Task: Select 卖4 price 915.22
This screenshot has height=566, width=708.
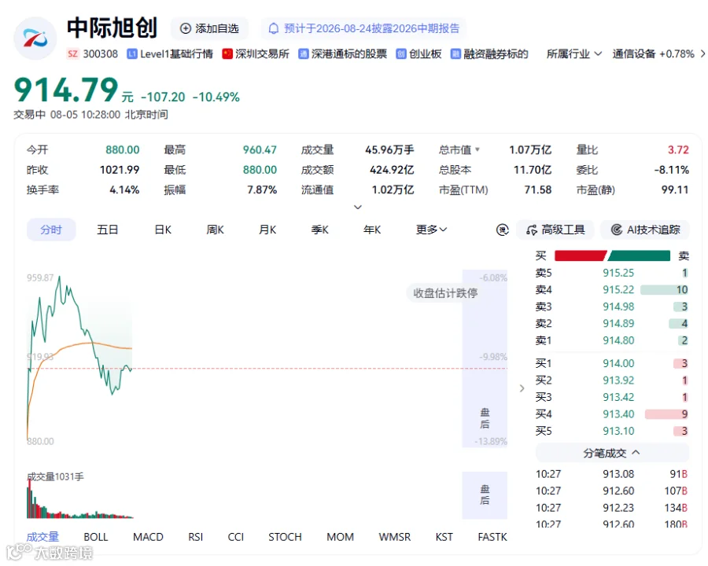Action: (x=618, y=290)
